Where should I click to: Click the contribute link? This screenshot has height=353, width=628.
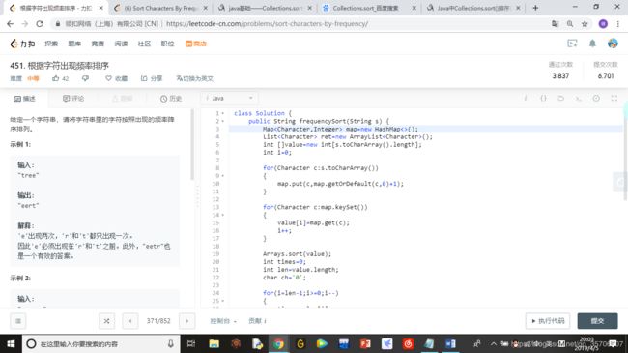[257, 321]
